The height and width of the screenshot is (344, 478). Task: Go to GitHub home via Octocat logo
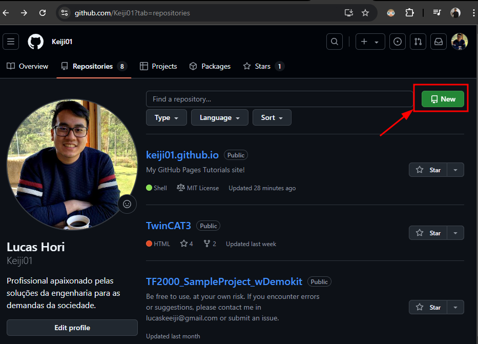point(36,42)
